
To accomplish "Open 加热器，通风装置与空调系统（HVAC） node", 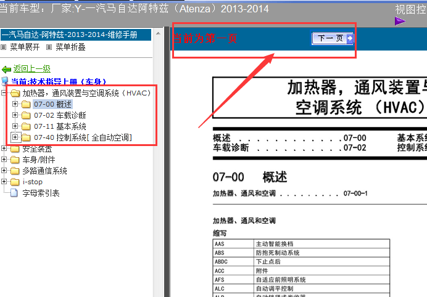I will 86,93.
